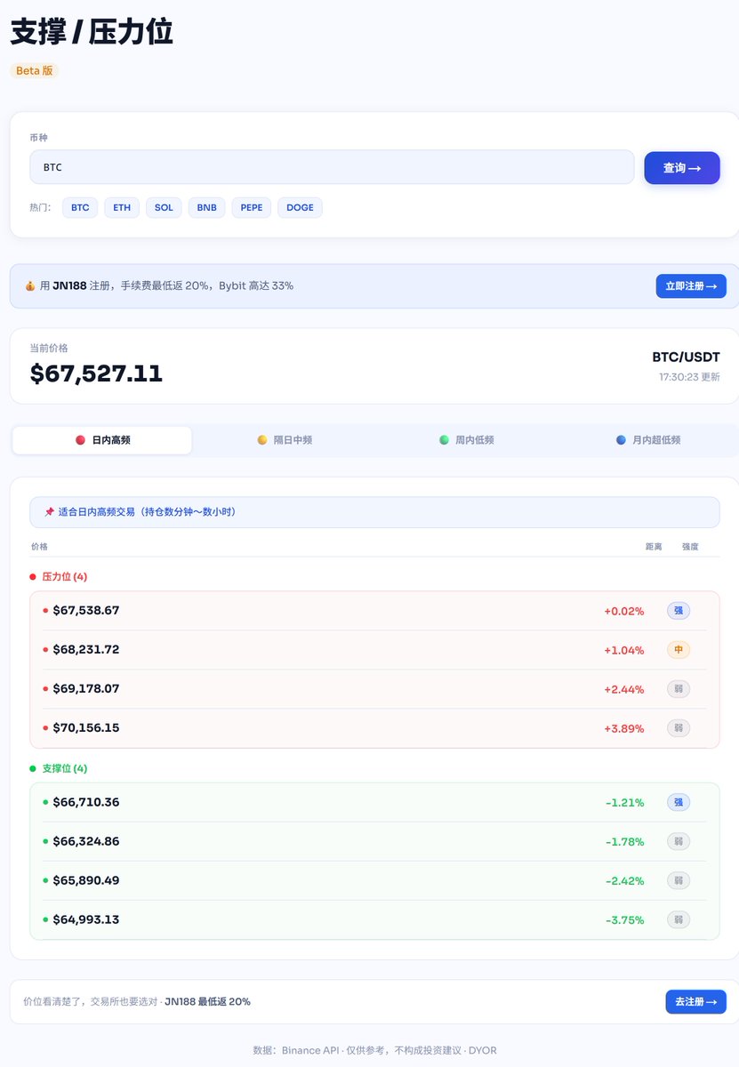Click the 强 strength badge for $66,710.36
This screenshot has width=739, height=1067.
[x=679, y=803]
